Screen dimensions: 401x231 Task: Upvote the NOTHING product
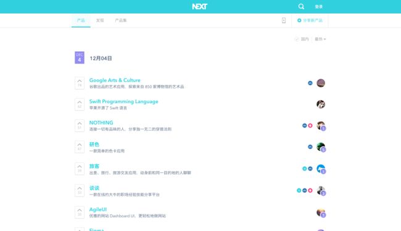pyautogui.click(x=80, y=125)
